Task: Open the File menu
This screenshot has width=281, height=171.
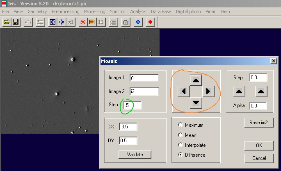Action: (5, 11)
